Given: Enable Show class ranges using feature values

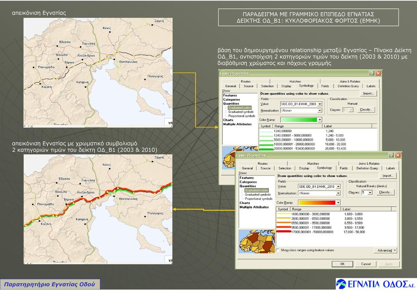Looking at the screenshot, I should pyautogui.click(x=278, y=250).
